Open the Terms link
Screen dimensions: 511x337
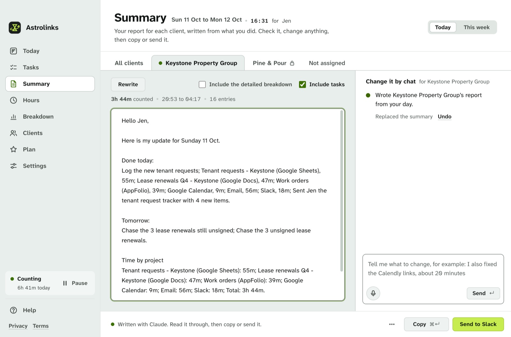[41, 326]
